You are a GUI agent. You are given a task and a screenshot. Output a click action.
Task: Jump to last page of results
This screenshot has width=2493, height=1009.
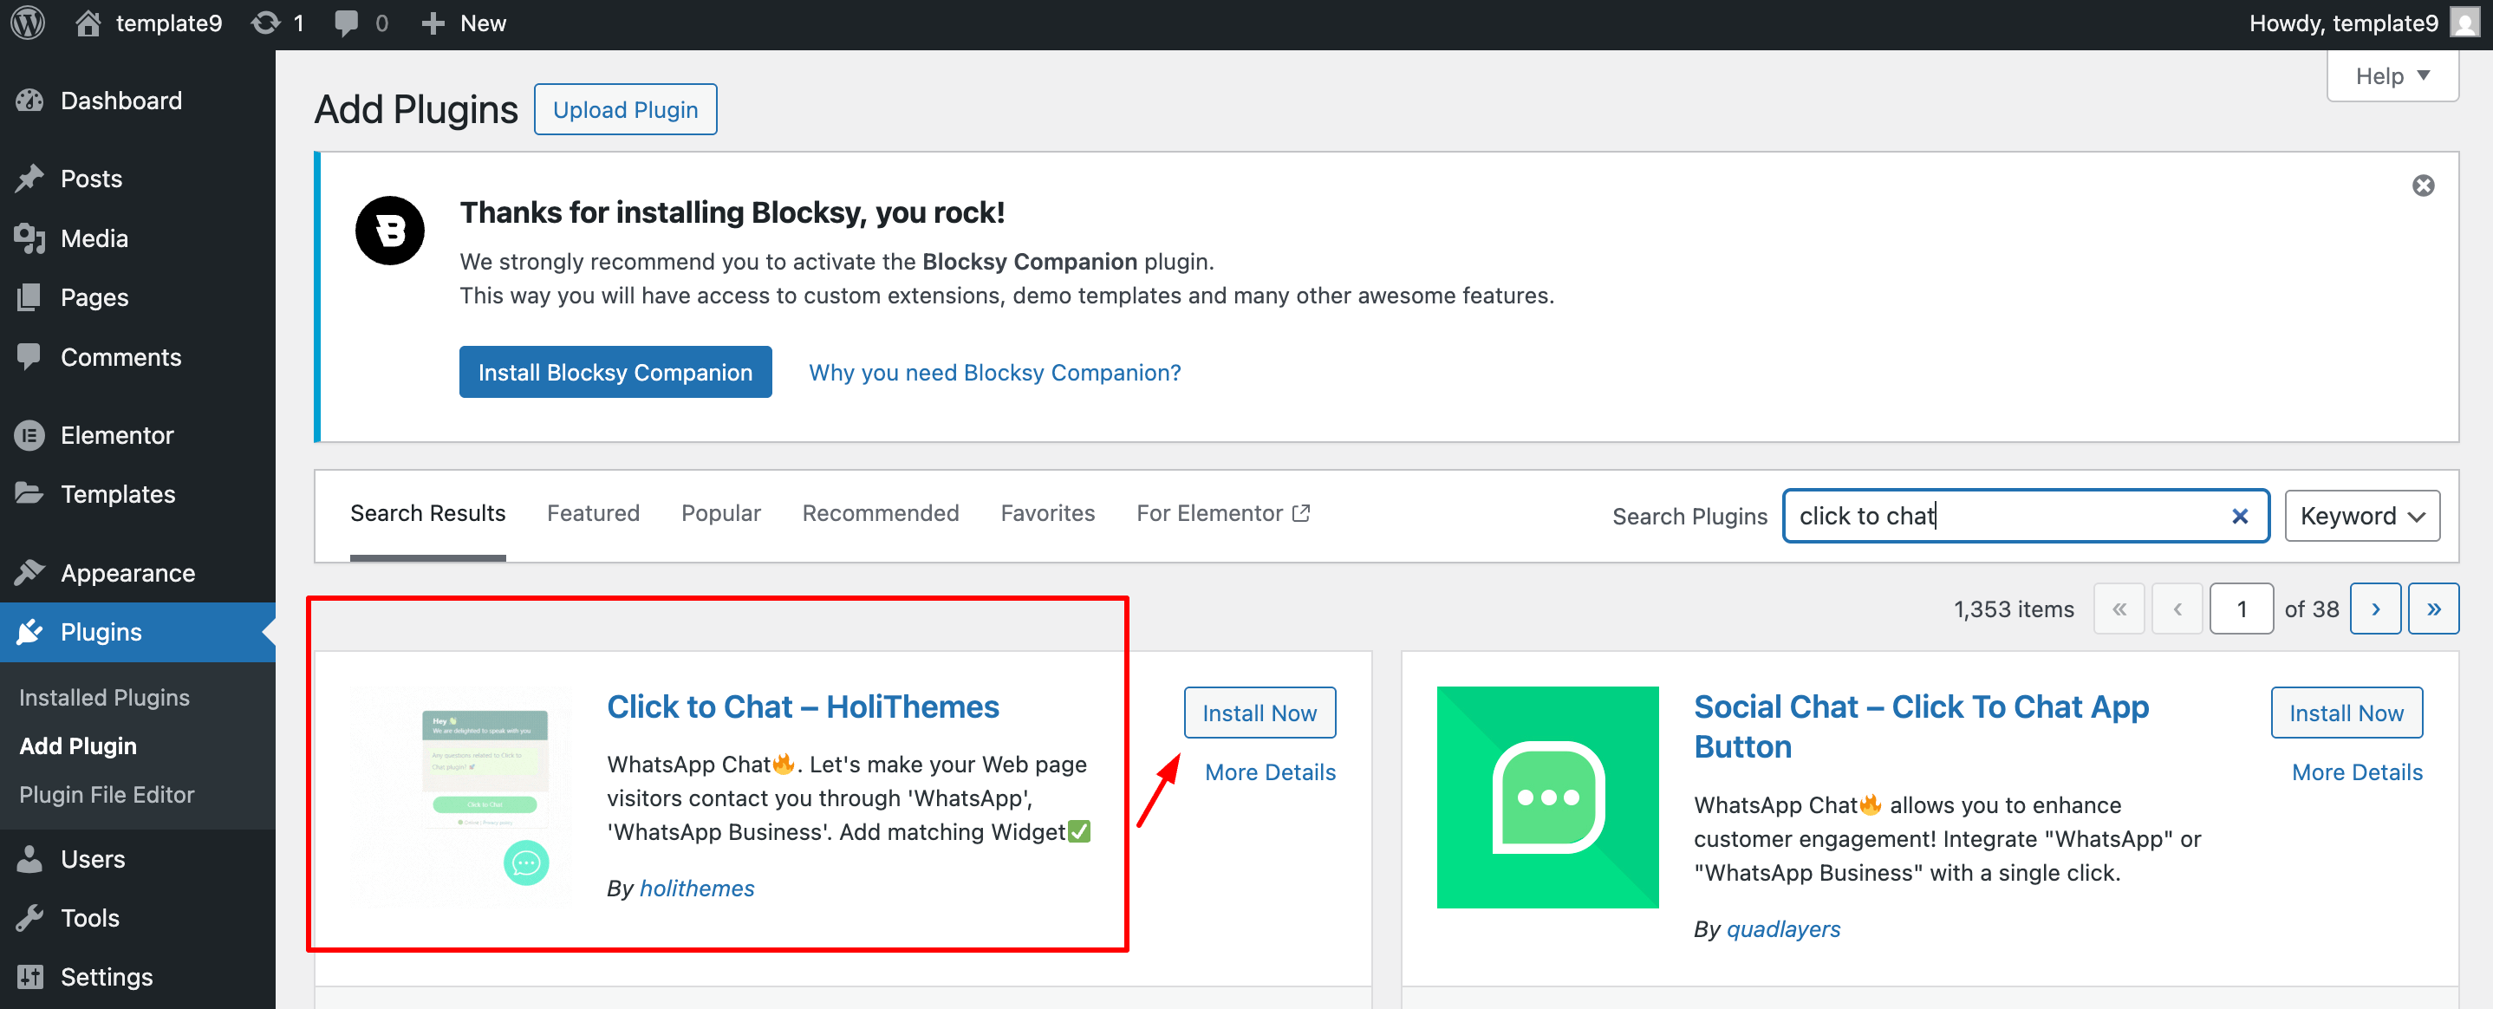(x=2433, y=609)
